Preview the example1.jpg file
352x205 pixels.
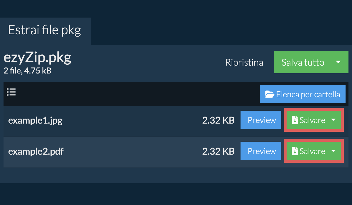[x=262, y=120]
